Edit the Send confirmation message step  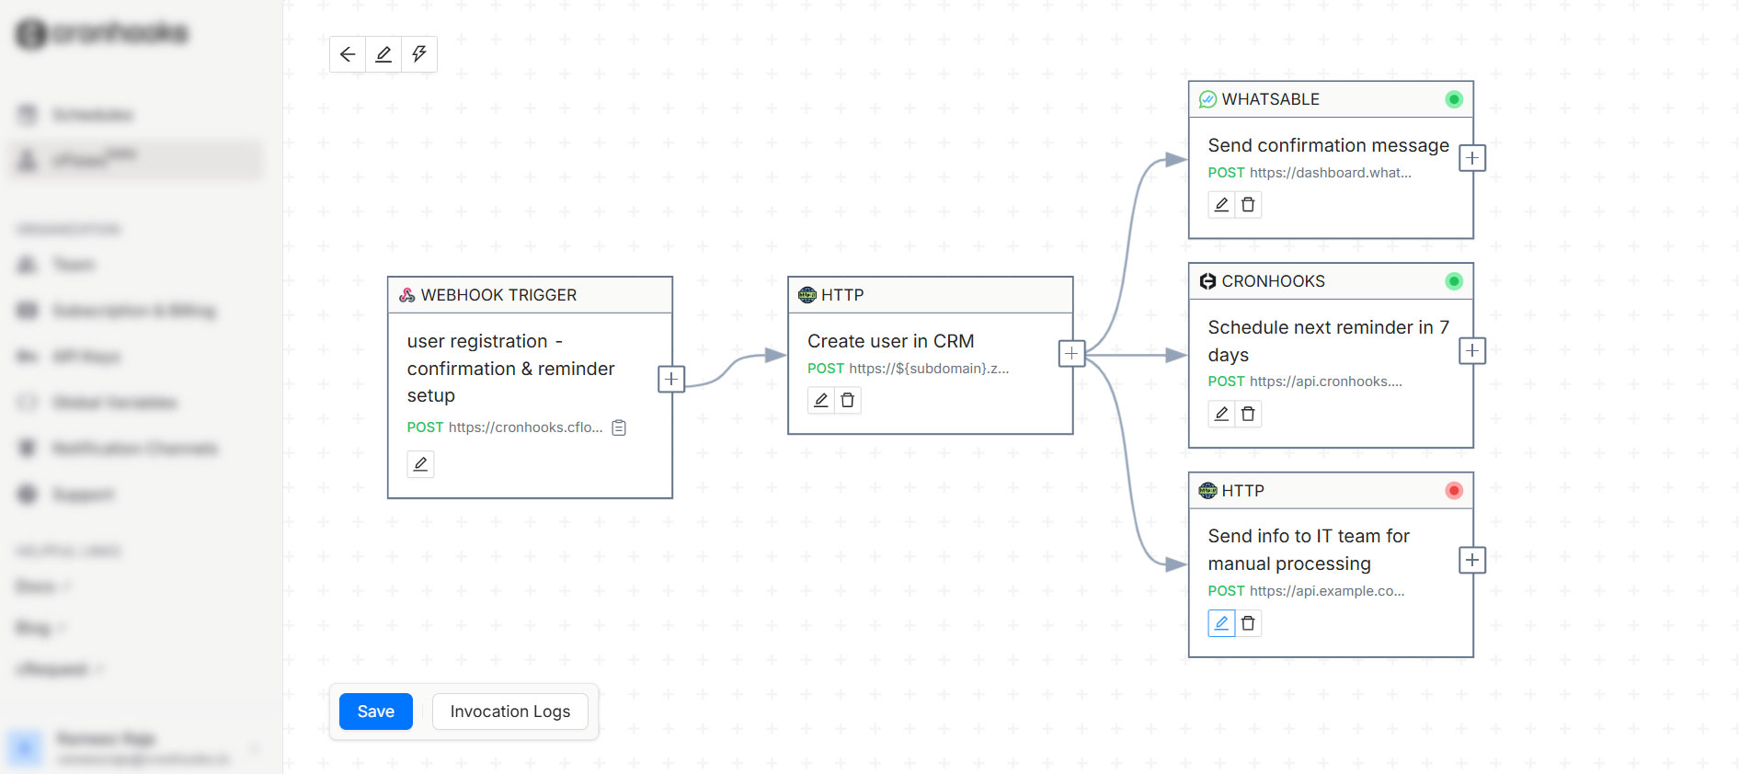1221,205
